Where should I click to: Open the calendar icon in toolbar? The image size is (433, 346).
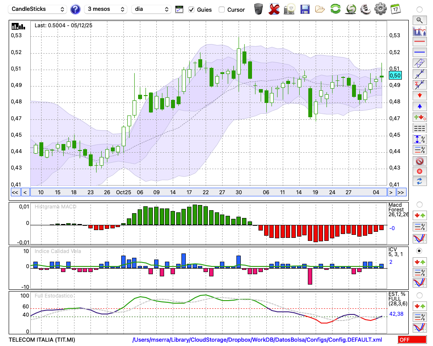[395, 9]
